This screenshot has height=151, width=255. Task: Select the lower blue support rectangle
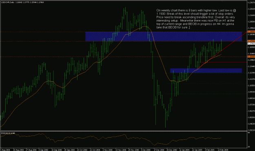[x=206, y=70]
